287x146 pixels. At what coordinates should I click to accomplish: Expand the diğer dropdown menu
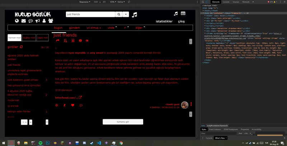click(x=140, y=28)
